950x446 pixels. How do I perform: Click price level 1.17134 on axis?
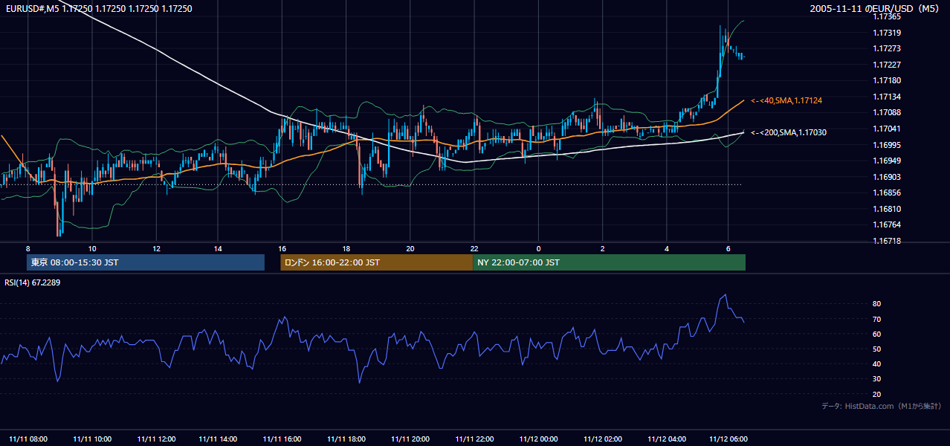click(888, 97)
